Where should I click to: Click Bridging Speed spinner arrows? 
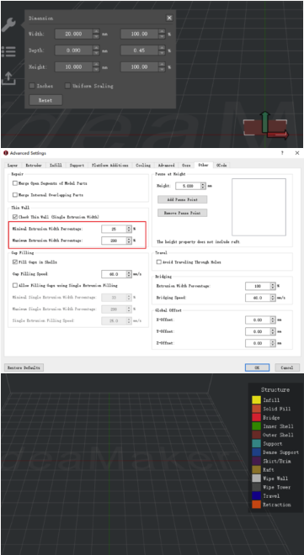tap(273, 298)
